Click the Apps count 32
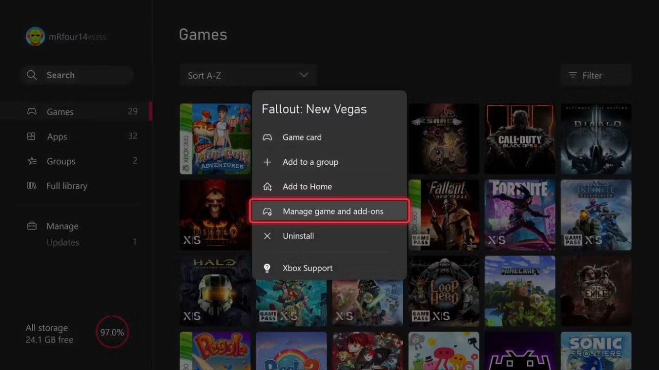Viewport: 659px width, 370px height. coord(133,136)
